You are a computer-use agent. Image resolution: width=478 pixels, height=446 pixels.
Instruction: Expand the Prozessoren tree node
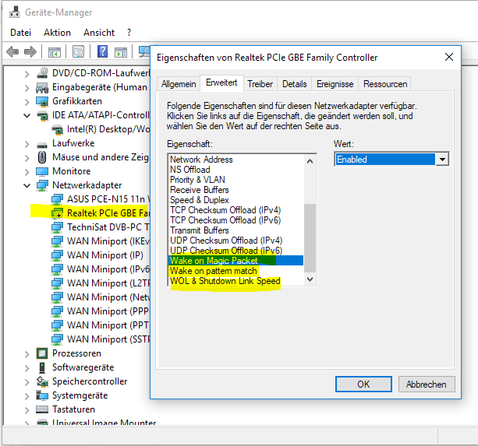[27, 354]
